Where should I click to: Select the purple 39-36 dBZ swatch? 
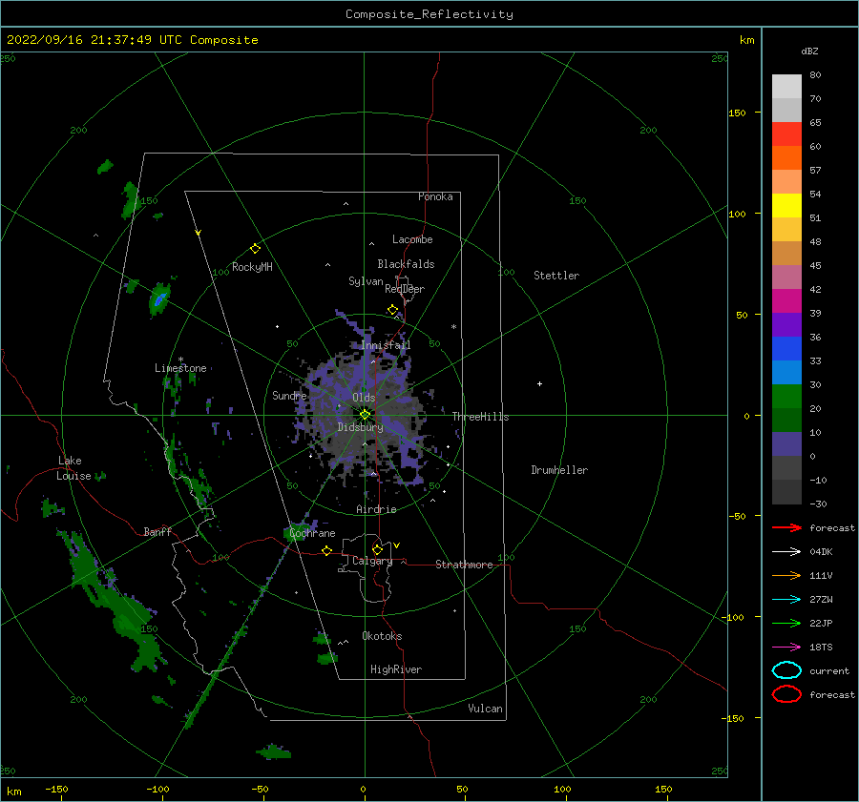786,324
